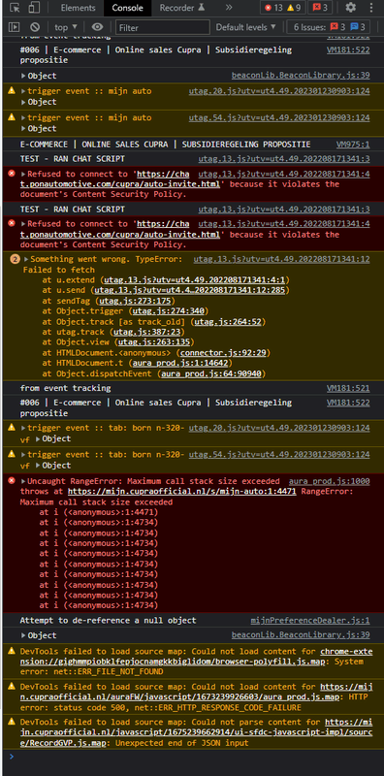The height and width of the screenshot is (776, 384).
Task: Open the Elements tab
Action: tap(78, 8)
